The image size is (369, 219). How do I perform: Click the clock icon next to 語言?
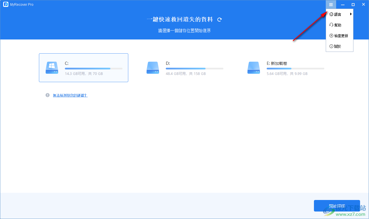point(331,14)
